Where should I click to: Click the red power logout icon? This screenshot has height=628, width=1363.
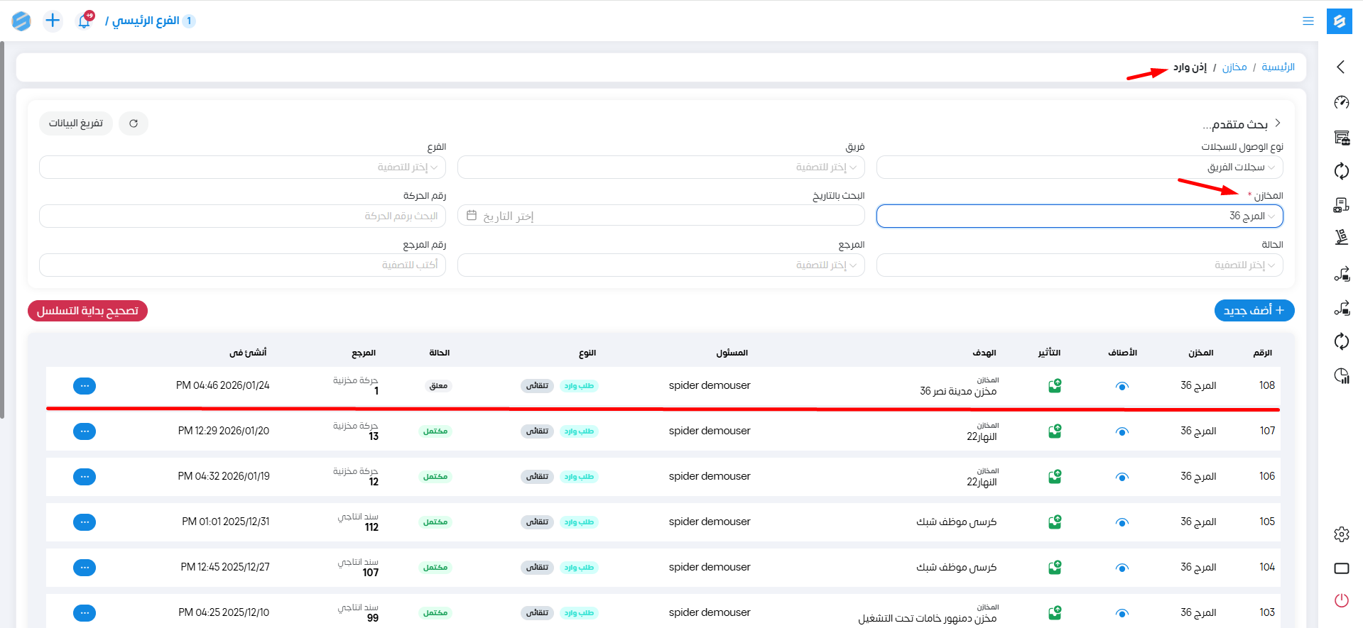[x=1341, y=600]
